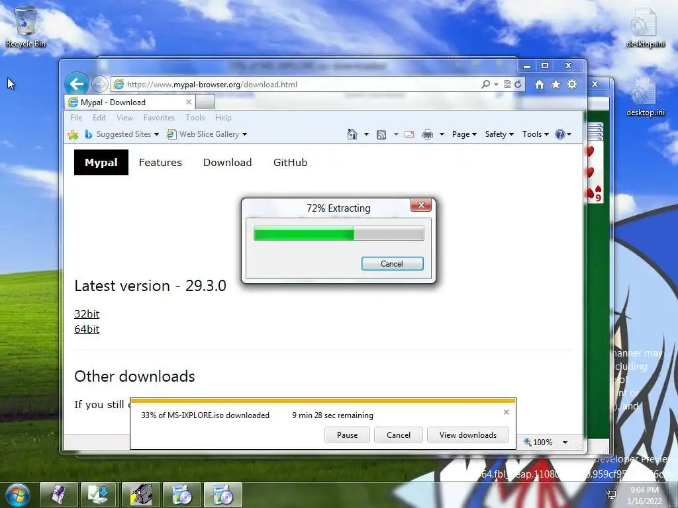Toggle Compatibility View broken-page icon
The width and height of the screenshot is (678, 508).
508,84
